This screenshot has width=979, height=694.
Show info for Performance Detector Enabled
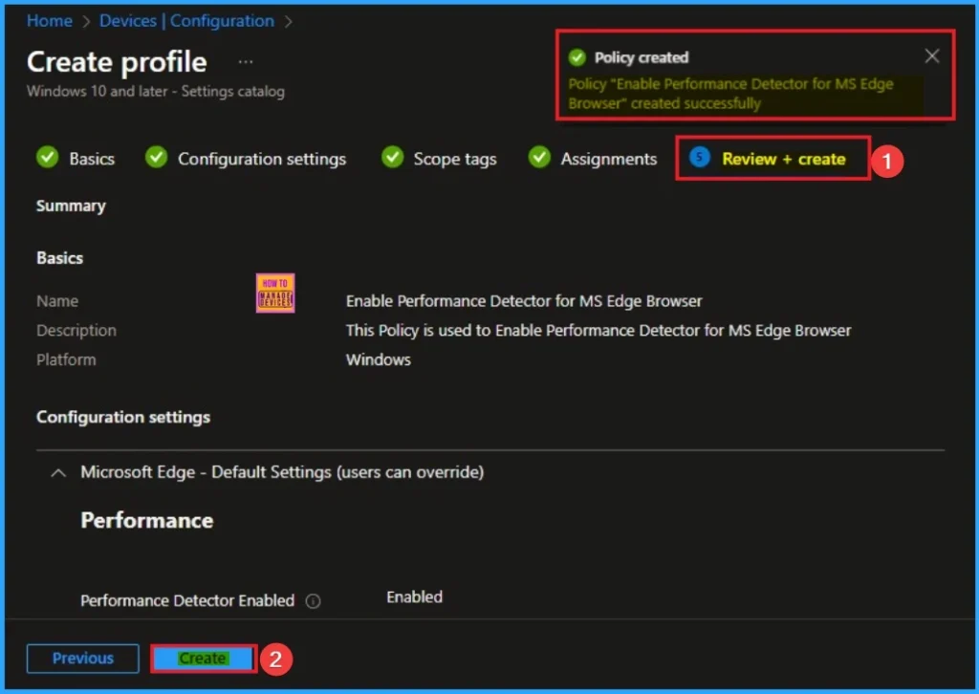point(313,601)
